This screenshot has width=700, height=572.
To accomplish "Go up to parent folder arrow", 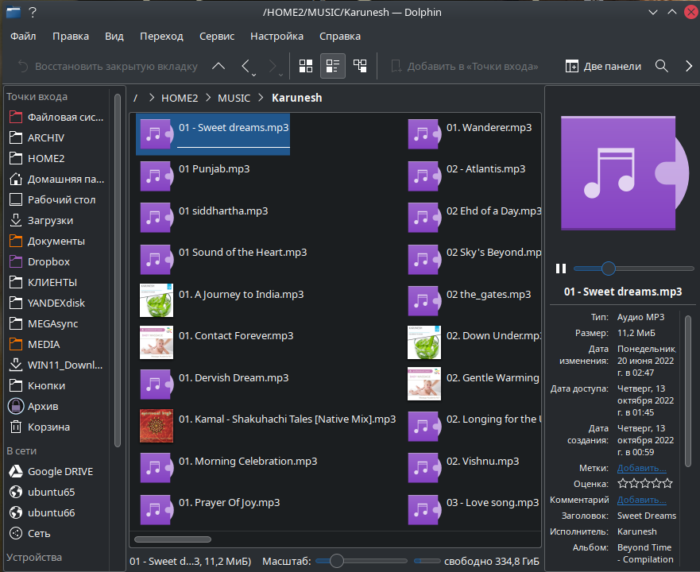I will 219,66.
